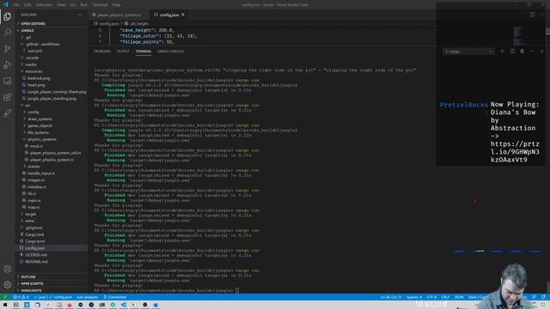Click the VS Code taskbar icon
Viewport: 550px width, 309px height.
coord(124,305)
